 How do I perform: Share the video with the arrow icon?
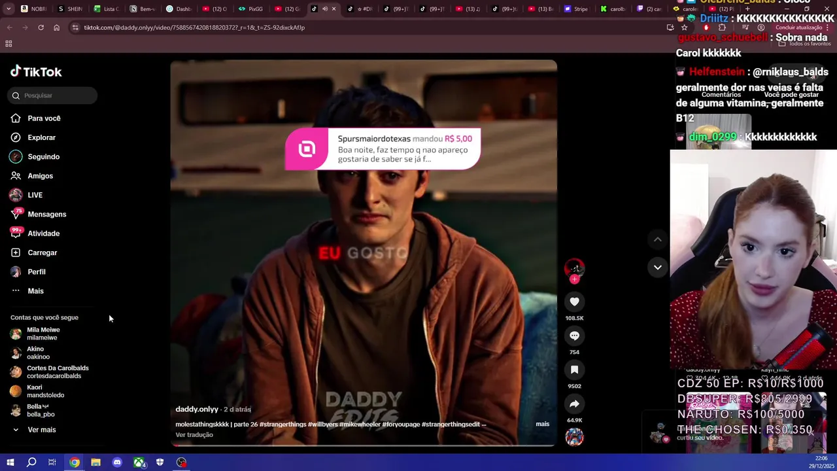[x=574, y=404]
